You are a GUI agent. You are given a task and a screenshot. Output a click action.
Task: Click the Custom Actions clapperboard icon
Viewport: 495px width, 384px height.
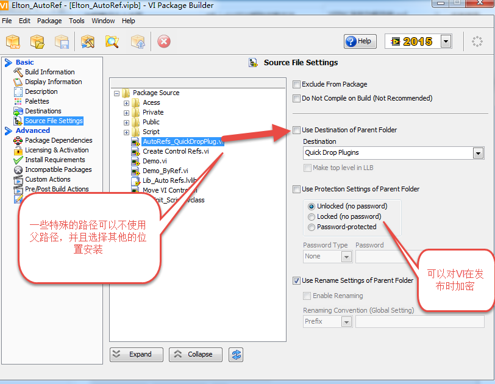pyautogui.click(x=18, y=180)
